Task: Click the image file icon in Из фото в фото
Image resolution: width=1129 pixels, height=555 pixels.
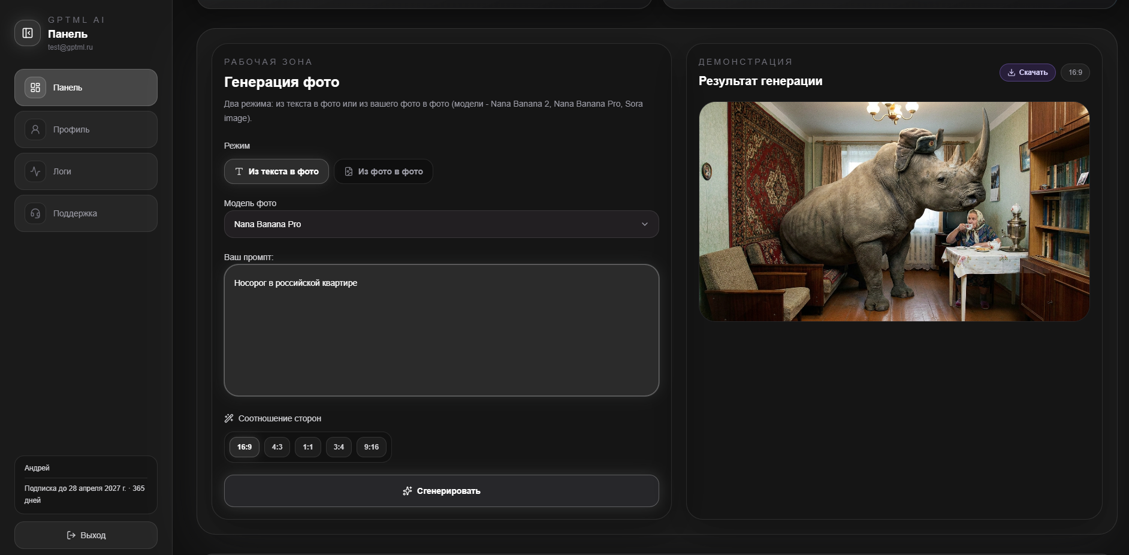Action: pyautogui.click(x=349, y=171)
